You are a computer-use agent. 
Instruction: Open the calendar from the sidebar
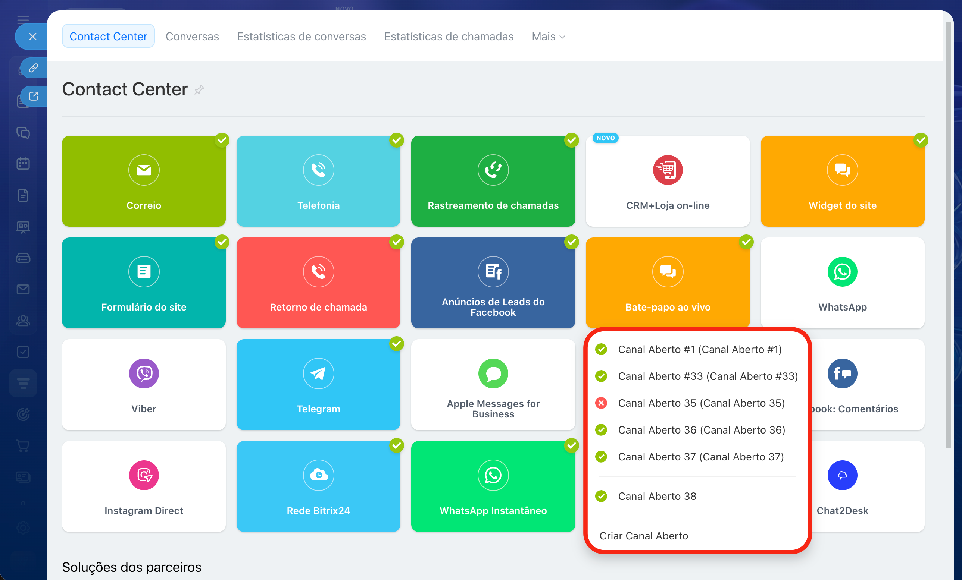(23, 163)
